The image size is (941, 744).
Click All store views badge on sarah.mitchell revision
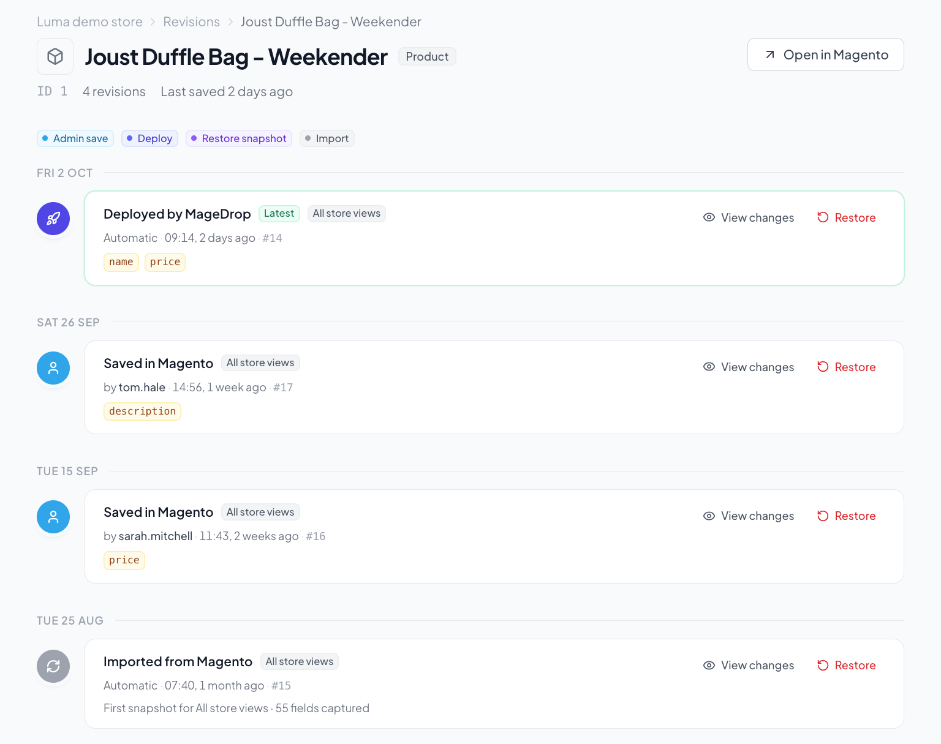coord(260,512)
